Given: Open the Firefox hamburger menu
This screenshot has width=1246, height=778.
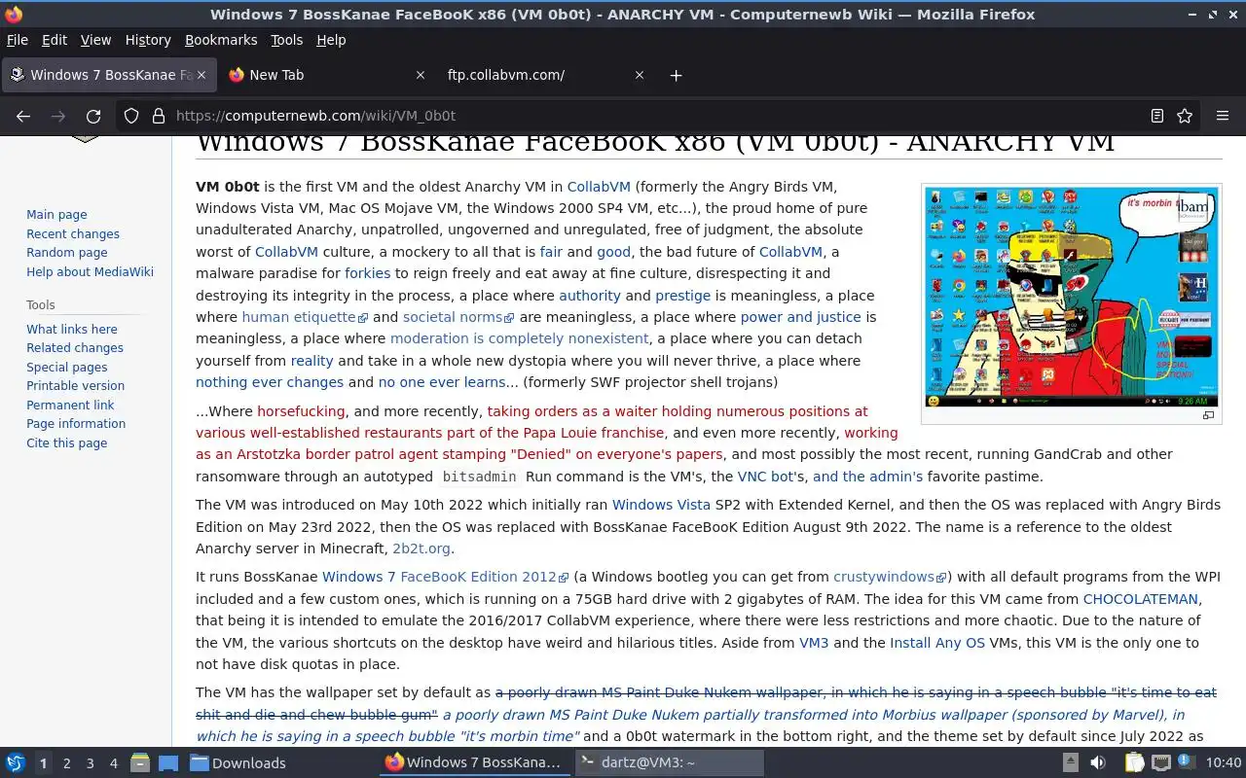Looking at the screenshot, I should [1223, 116].
